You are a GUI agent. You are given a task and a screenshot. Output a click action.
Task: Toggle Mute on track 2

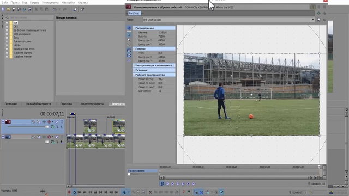click(57, 137)
